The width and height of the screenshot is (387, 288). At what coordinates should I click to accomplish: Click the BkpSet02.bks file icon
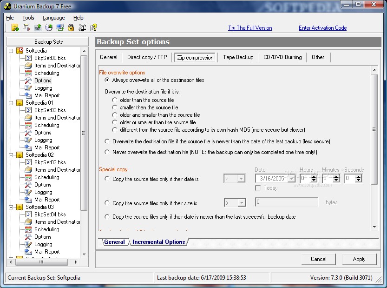click(28, 110)
